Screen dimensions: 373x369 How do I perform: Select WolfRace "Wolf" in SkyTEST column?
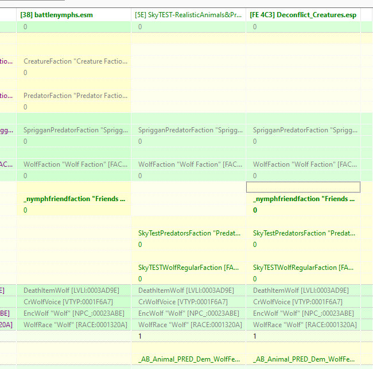pyautogui.click(x=188, y=325)
